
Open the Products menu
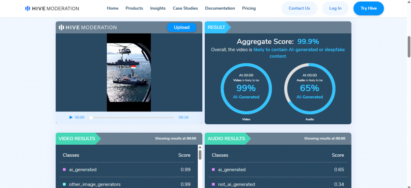tap(134, 8)
